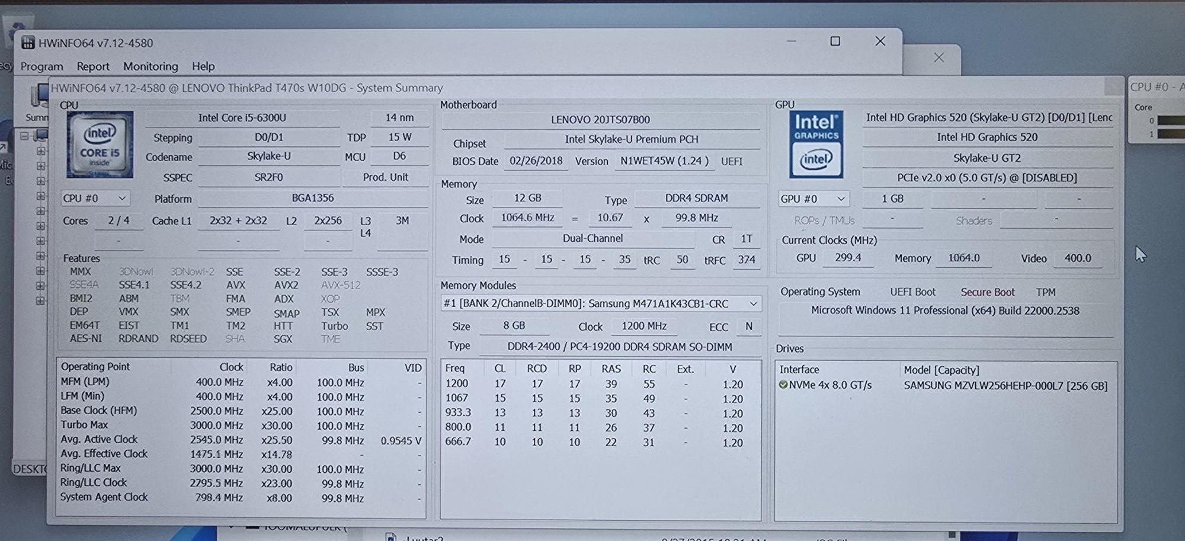The image size is (1185, 541).
Task: Open the Report menu
Action: 93,66
